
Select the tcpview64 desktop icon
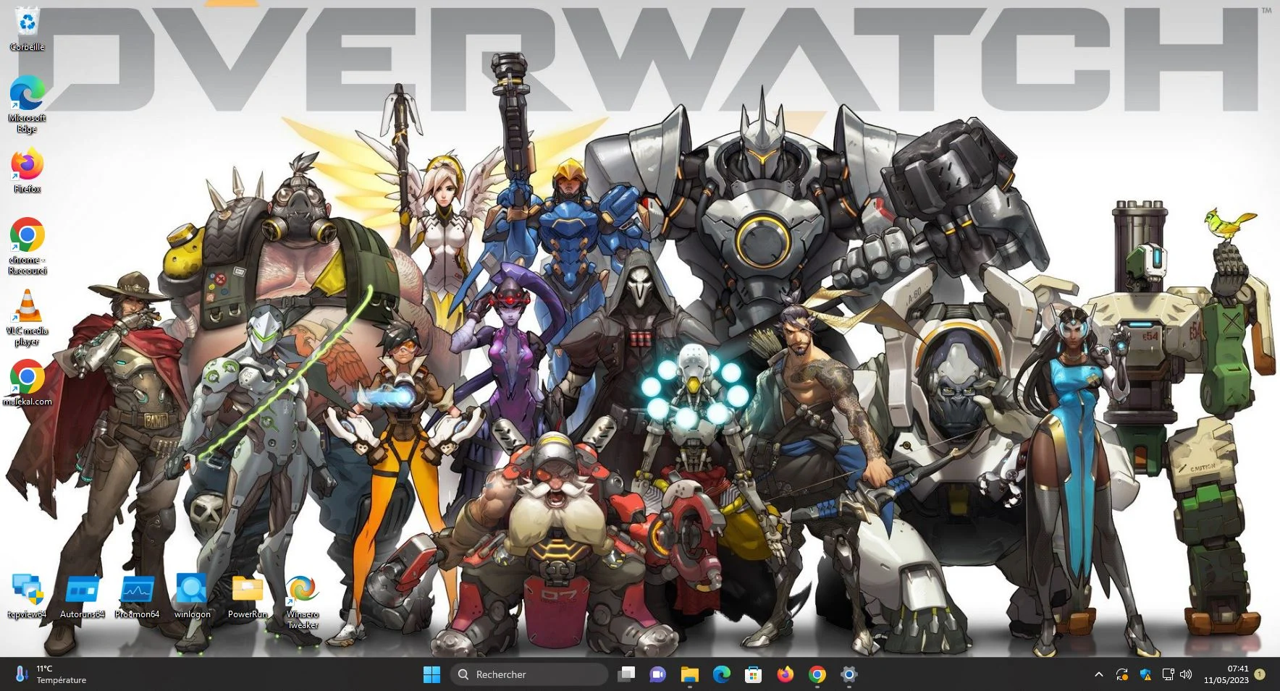[x=27, y=597]
